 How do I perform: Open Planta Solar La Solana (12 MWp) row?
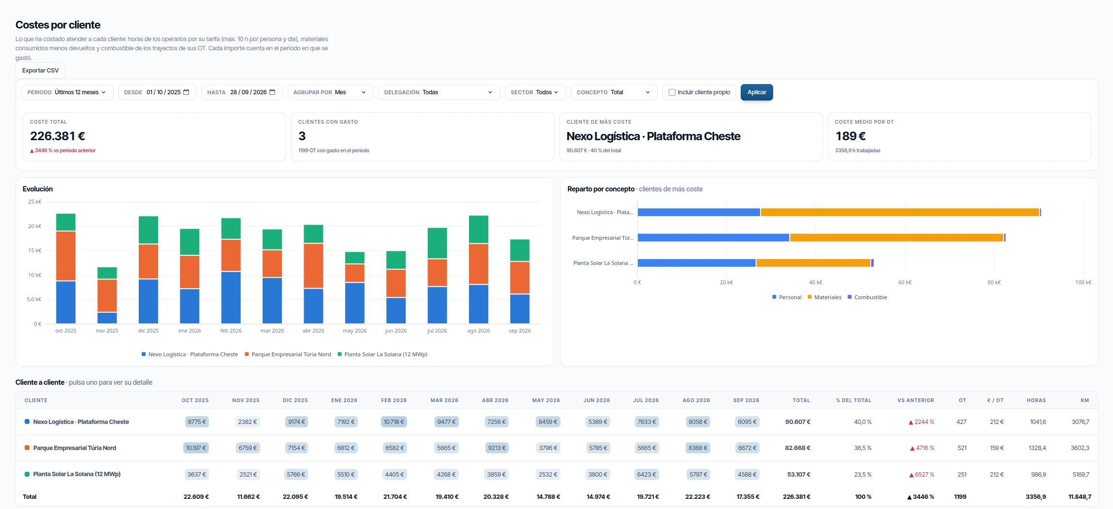556,474
